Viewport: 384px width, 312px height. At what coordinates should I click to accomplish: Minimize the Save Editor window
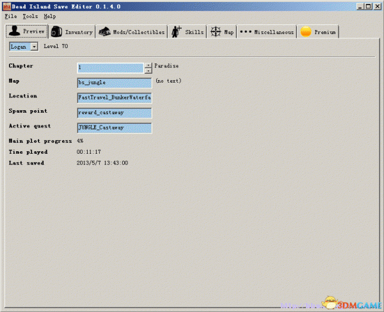(360, 6)
